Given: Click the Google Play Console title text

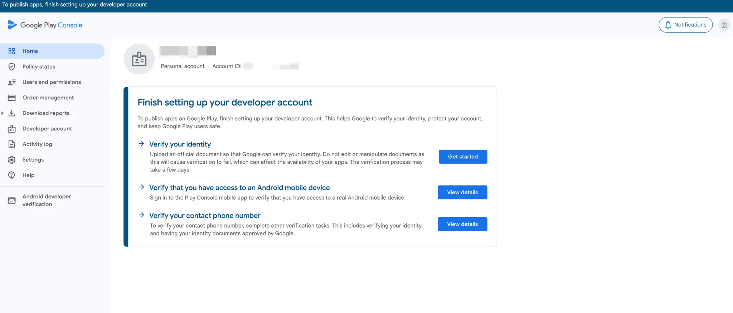Looking at the screenshot, I should [51, 25].
